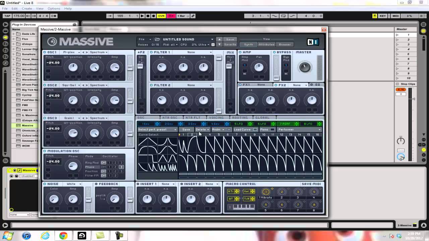Click the 6 LFO green drag cross icon
Screen dimensions: 429x241
(273, 124)
